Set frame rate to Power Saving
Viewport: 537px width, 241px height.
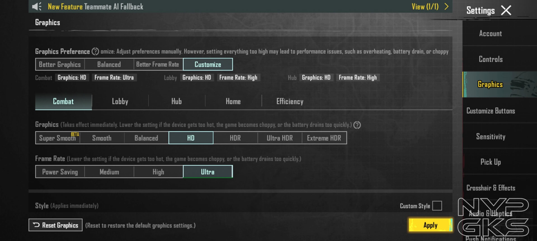tap(60, 172)
